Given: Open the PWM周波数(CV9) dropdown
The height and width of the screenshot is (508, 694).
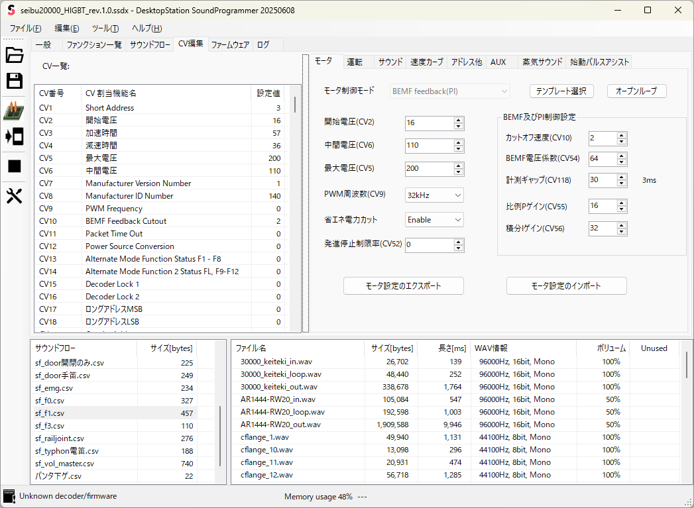Looking at the screenshot, I should (x=434, y=195).
